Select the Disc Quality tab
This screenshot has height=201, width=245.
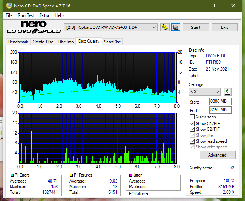point(89,41)
